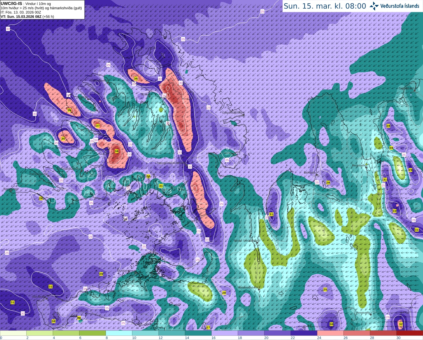Click the Holtavörðuheiði station label
The height and width of the screenshot is (340, 423).
(248, 287)
